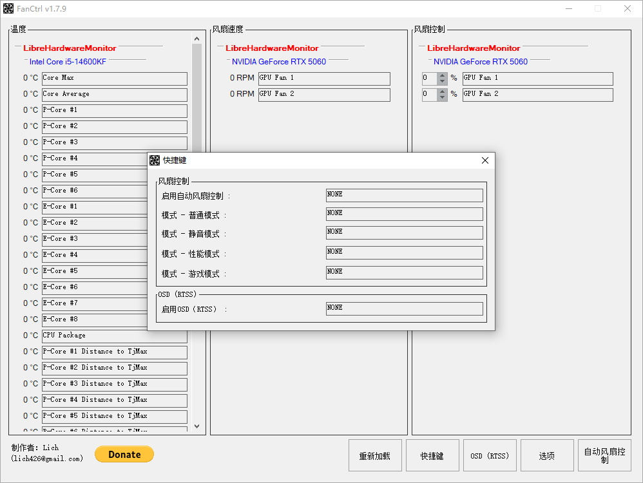Viewport: 643px width, 483px height.
Task: Click the 模式 - 普通模式 hotkey field
Action: coord(404,214)
